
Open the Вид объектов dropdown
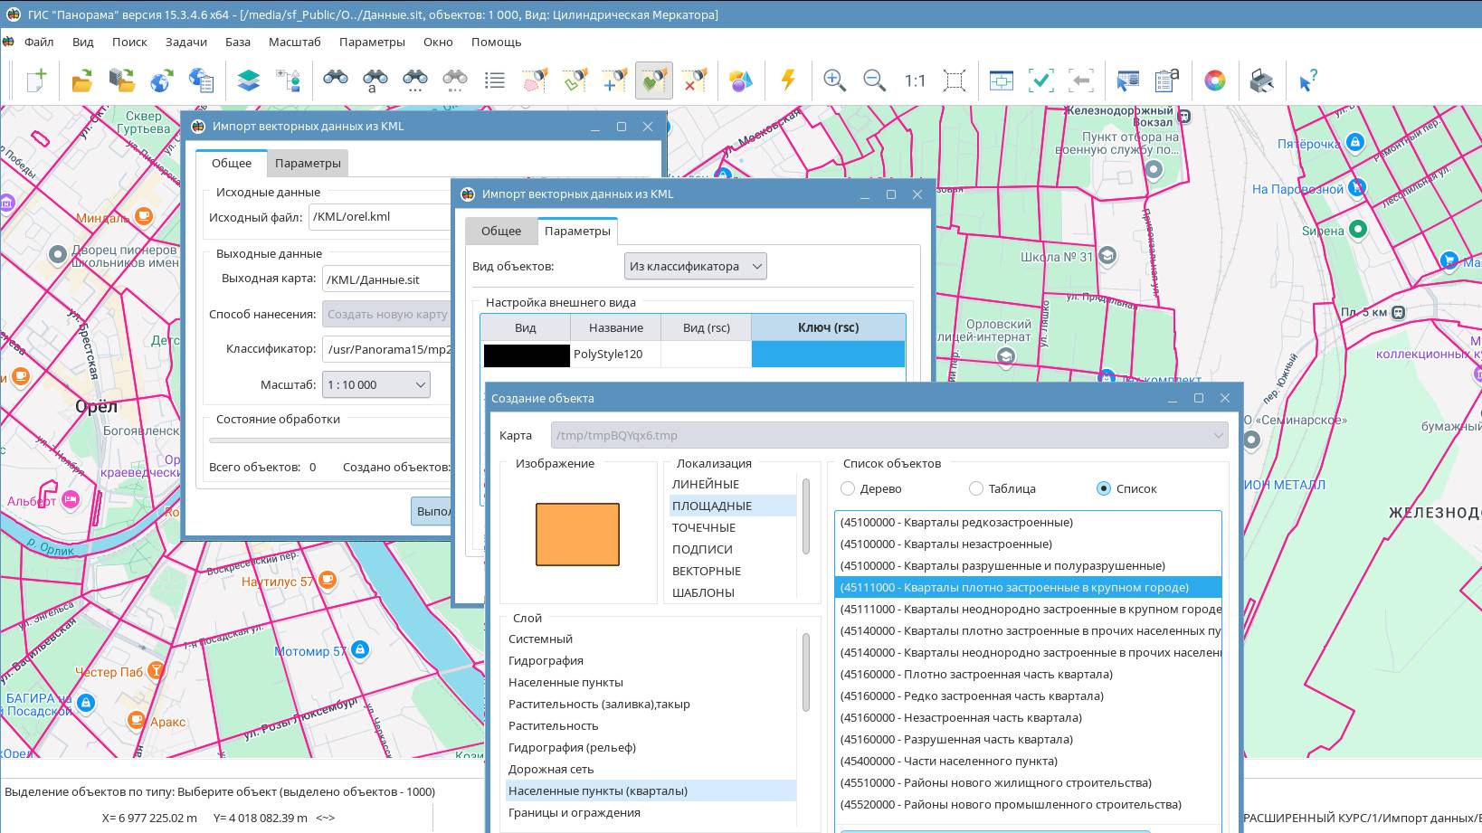pos(695,266)
